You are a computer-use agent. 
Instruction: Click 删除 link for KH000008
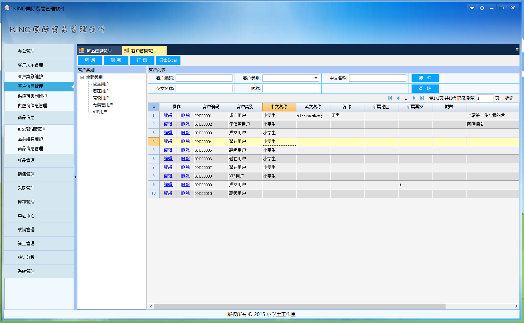[x=186, y=176]
